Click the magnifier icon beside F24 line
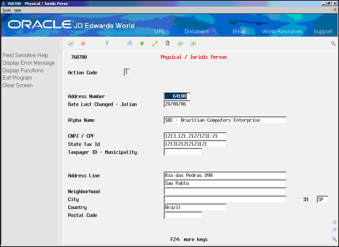Viewport: 339px width, 247px height. [x=334, y=239]
